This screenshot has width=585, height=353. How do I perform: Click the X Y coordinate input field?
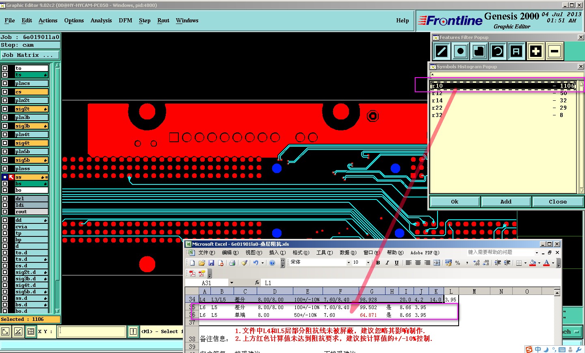(x=92, y=331)
